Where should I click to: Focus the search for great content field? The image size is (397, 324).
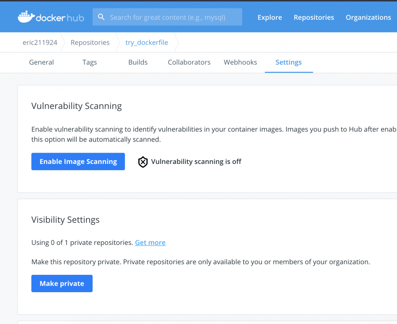point(167,17)
